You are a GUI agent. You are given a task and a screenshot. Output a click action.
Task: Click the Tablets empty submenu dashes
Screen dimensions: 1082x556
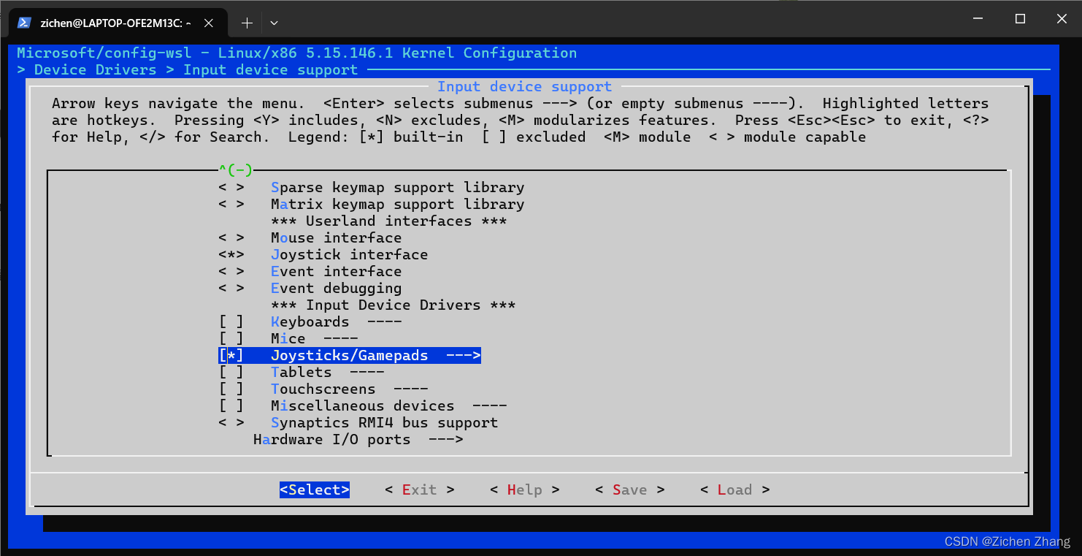(367, 373)
